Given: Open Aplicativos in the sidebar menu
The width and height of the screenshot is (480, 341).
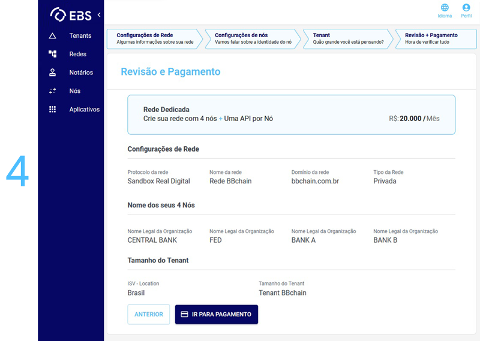Looking at the screenshot, I should click(84, 110).
